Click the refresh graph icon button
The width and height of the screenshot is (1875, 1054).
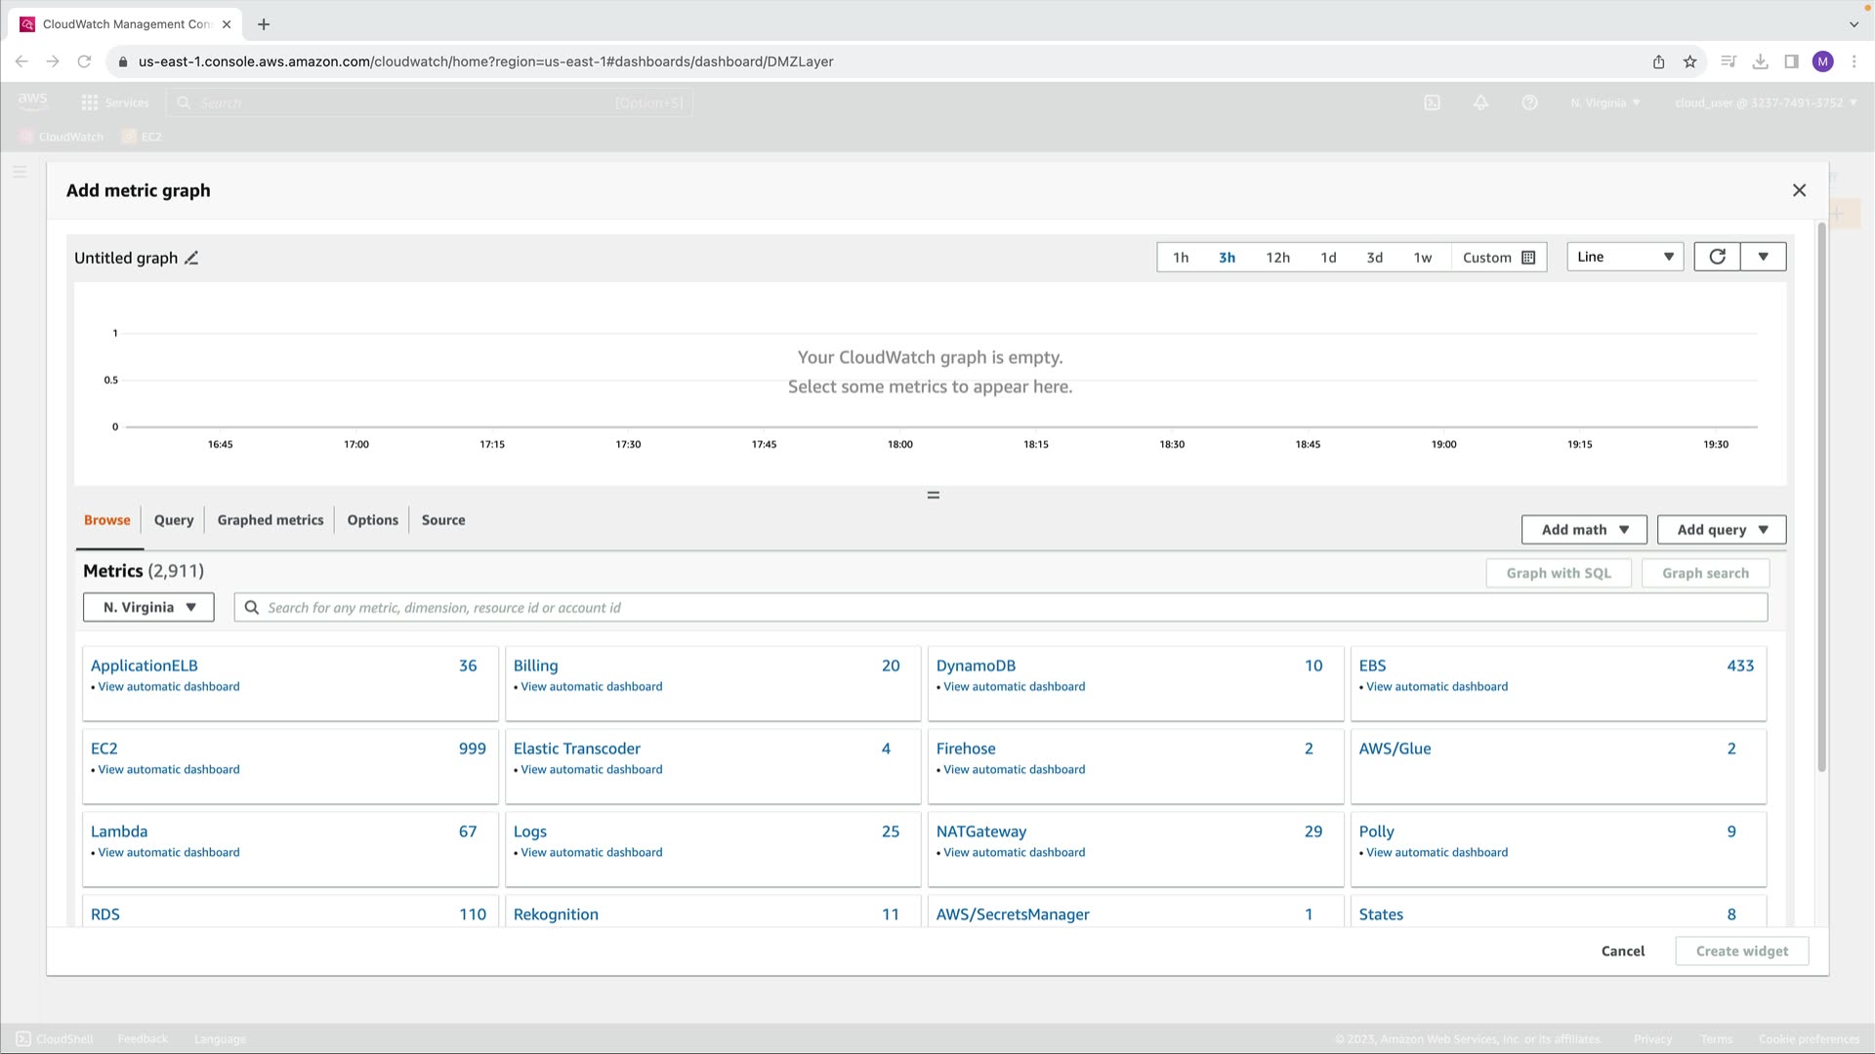[1717, 257]
